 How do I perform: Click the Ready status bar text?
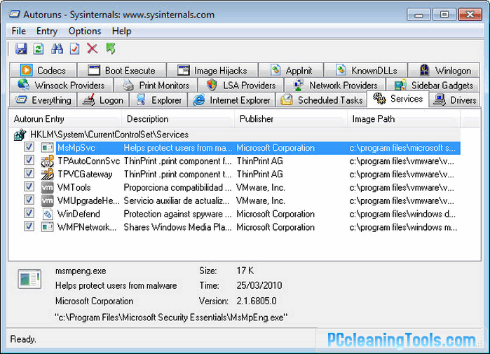click(23, 339)
